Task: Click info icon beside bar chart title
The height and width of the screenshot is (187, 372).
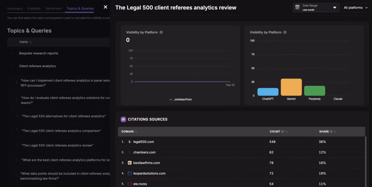Action: tap(285, 32)
